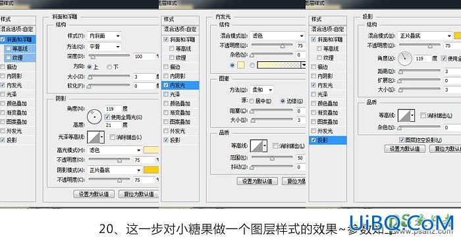Select the gradient radio in 内发光
Viewport: 461px width, 239px height.
point(252,65)
